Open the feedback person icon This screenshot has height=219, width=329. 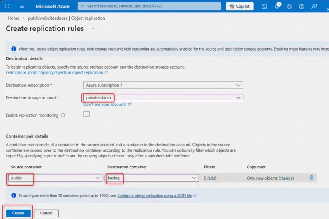pos(314,7)
